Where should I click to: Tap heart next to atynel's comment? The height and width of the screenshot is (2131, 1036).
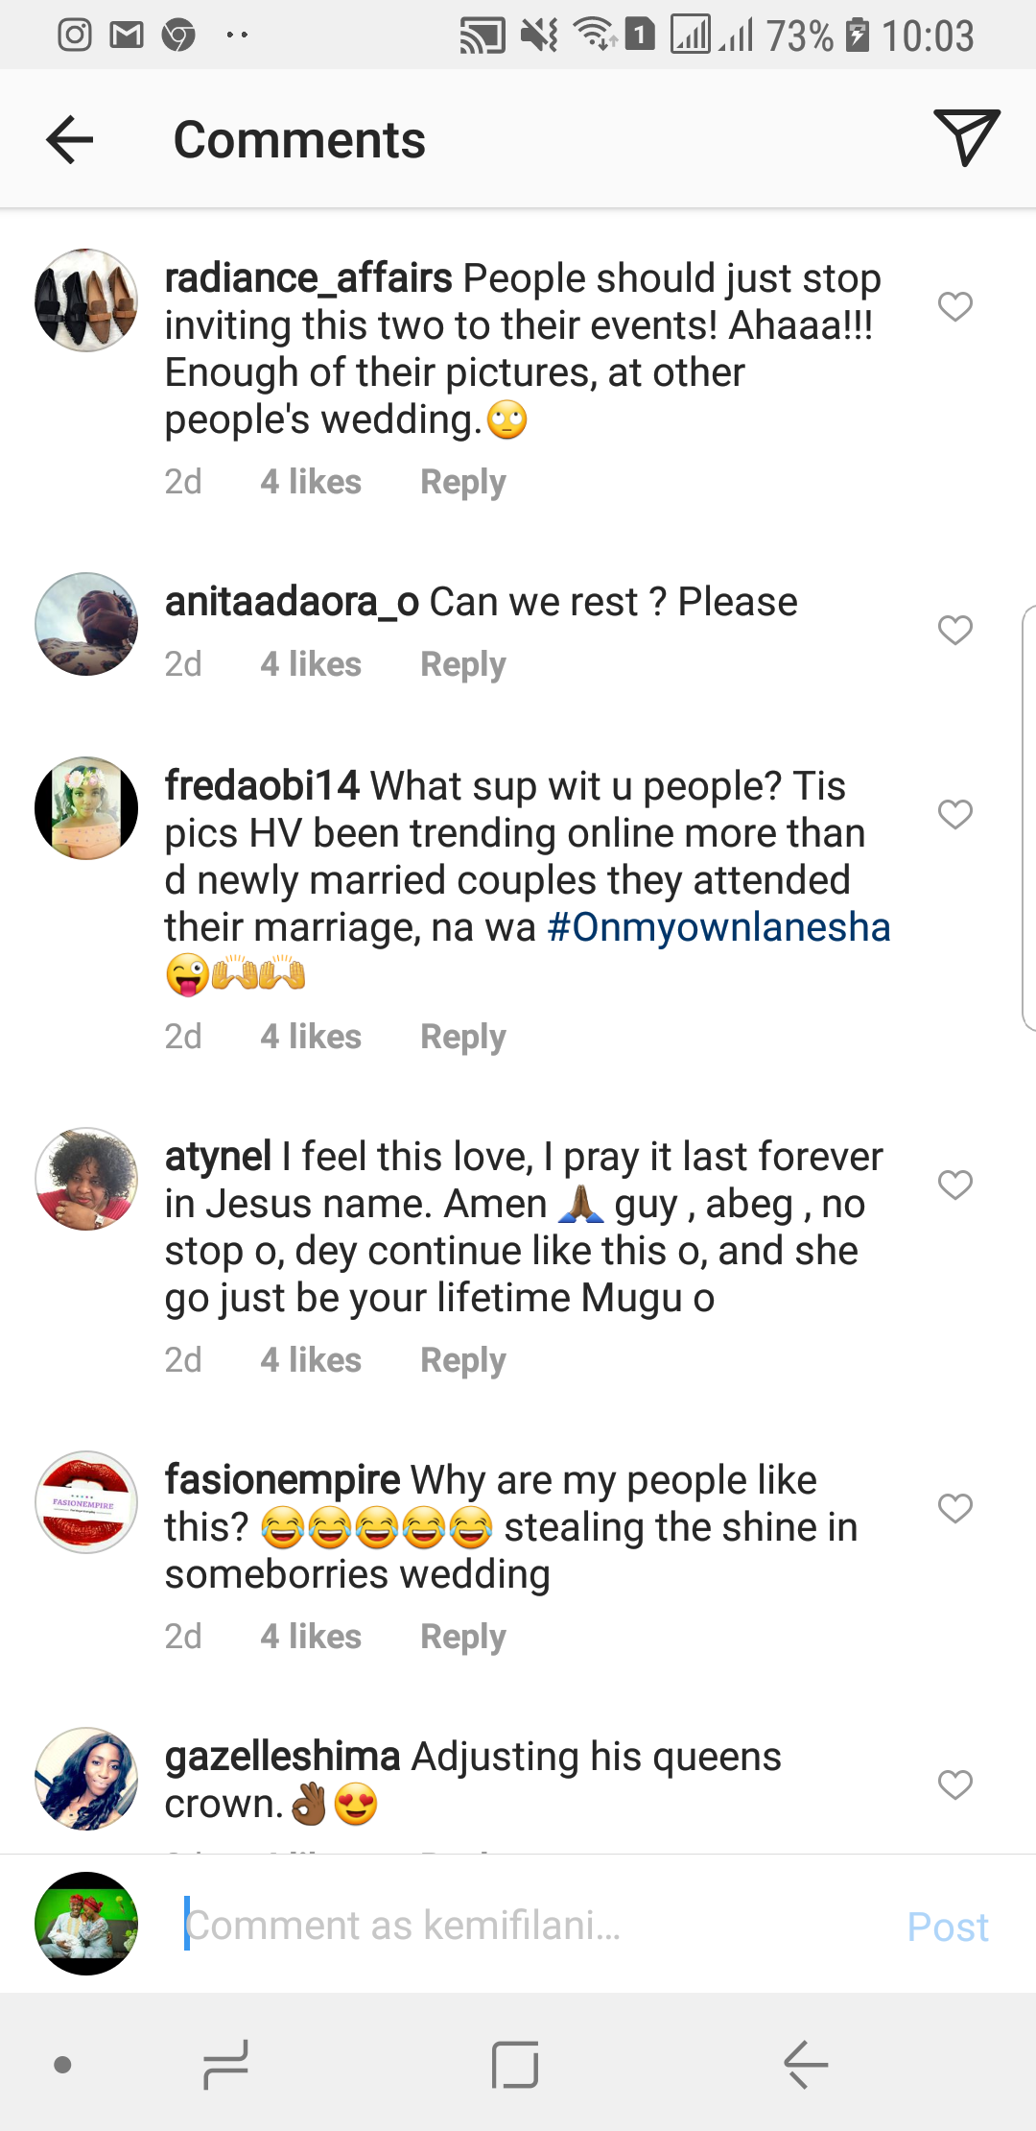point(954,1185)
